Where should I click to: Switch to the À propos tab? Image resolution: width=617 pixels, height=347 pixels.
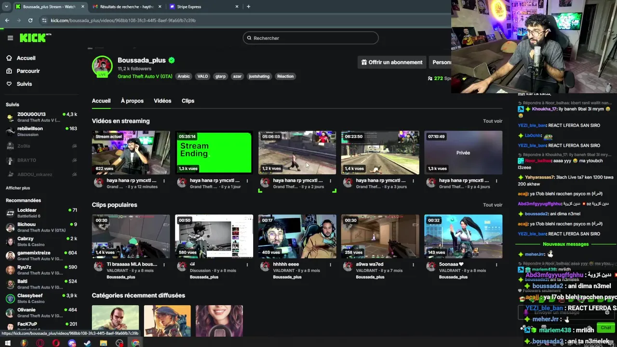point(132,101)
